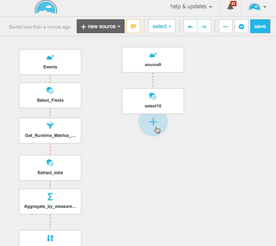276x246 pixels.
Task: Undo the last action
Action: pos(190,26)
